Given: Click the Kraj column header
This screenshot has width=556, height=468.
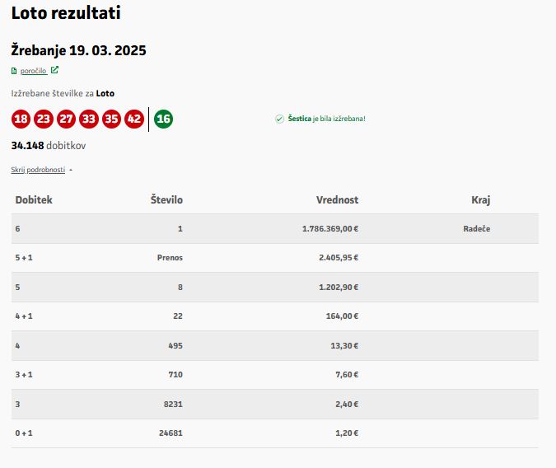Looking at the screenshot, I should [481, 199].
